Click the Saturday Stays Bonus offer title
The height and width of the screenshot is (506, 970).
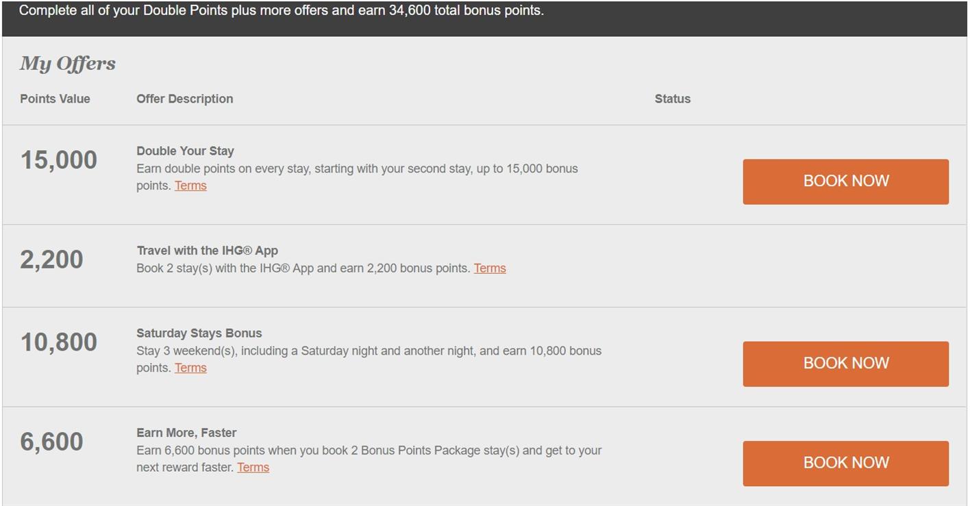pos(199,333)
